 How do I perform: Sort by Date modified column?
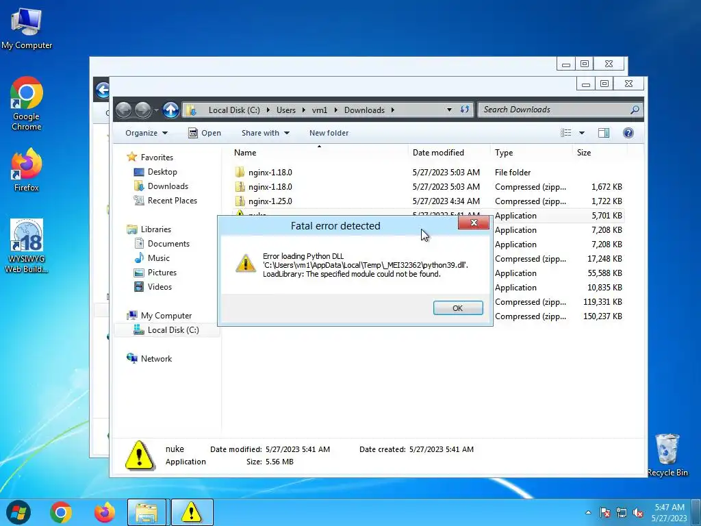pos(449,153)
